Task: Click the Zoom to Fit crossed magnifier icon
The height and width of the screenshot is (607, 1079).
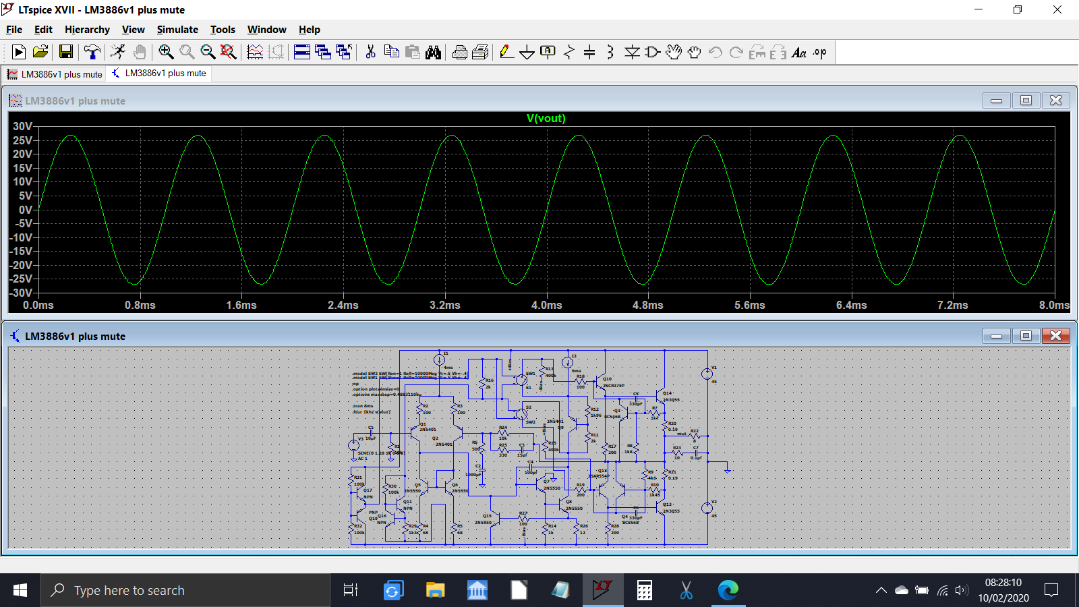Action: click(229, 52)
